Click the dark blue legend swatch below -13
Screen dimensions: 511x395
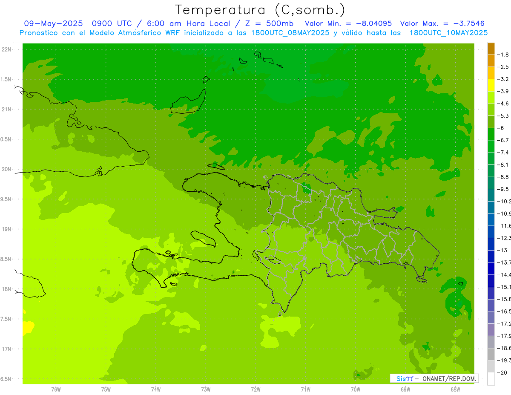point(491,257)
